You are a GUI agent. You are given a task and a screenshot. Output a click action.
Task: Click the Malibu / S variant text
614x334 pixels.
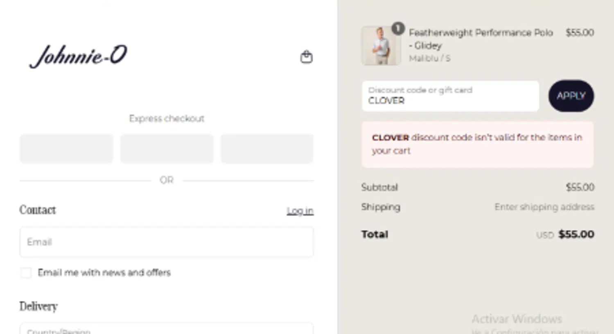[x=429, y=58]
